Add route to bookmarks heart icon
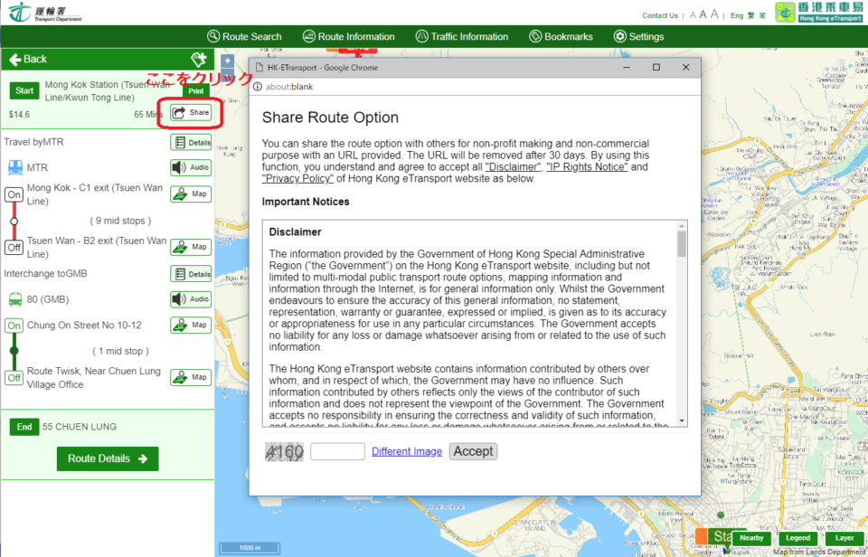This screenshot has height=557, width=868. coord(199,60)
